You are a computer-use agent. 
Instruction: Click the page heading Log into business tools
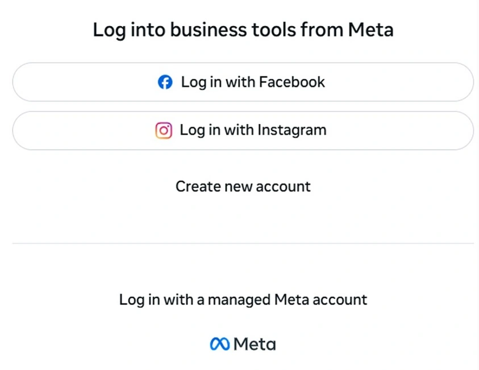coord(243,30)
